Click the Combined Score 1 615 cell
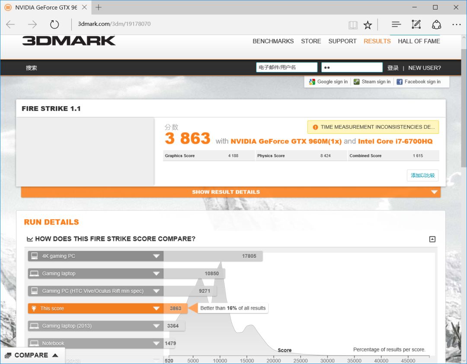467x364 pixels. point(393,155)
